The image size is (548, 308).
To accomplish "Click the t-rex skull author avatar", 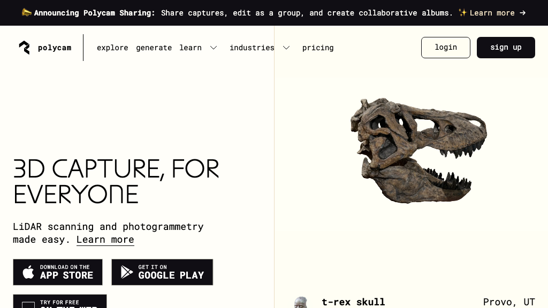I will click(x=301, y=303).
